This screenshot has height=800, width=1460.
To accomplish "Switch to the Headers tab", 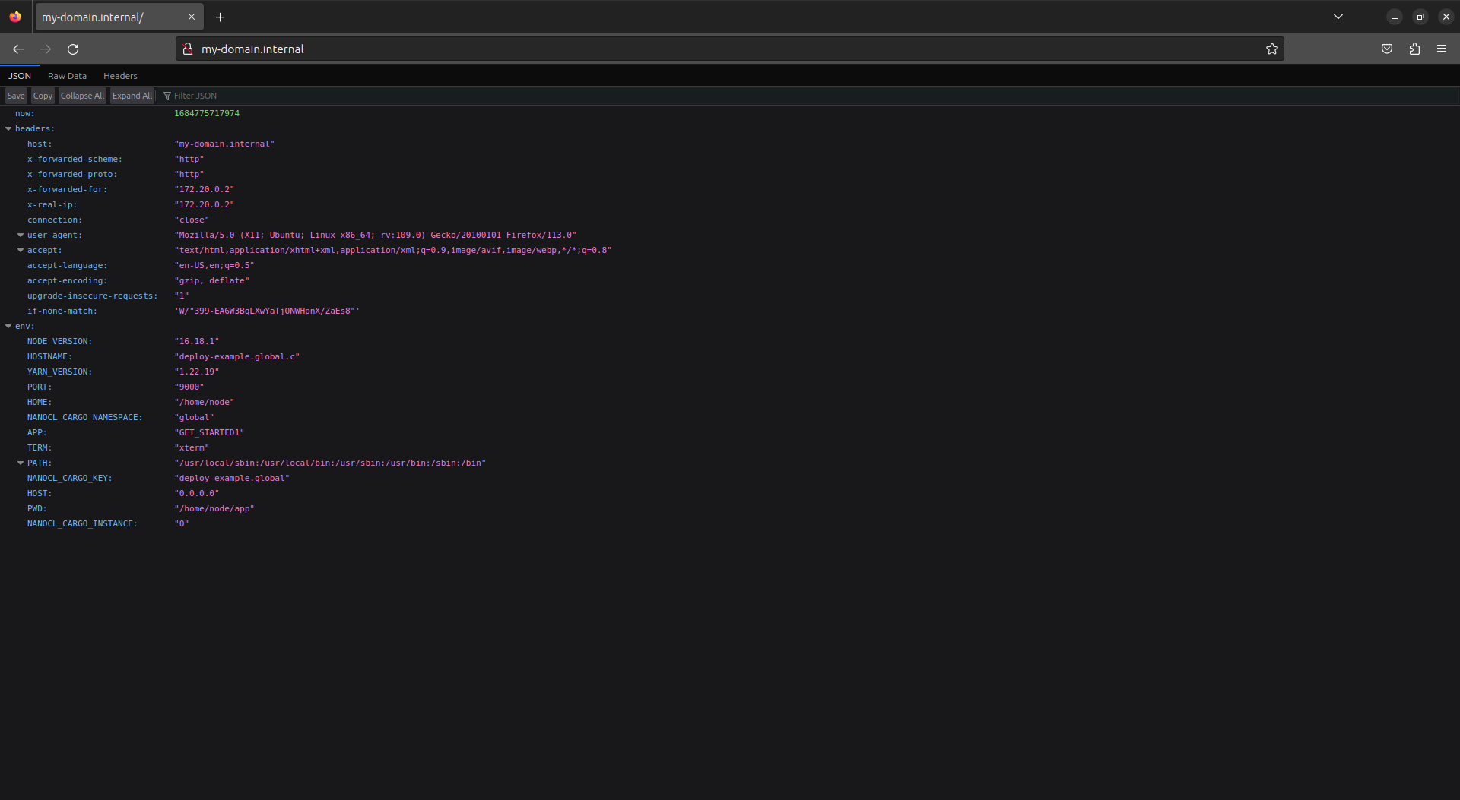I will (120, 76).
